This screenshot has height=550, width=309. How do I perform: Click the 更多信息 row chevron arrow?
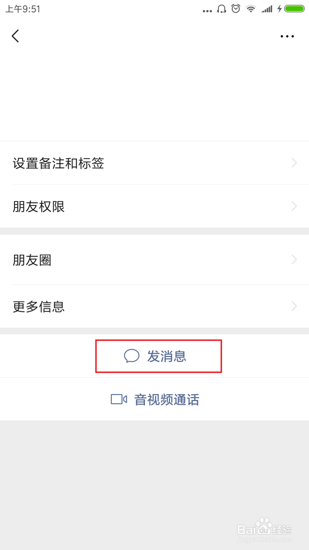click(x=294, y=306)
